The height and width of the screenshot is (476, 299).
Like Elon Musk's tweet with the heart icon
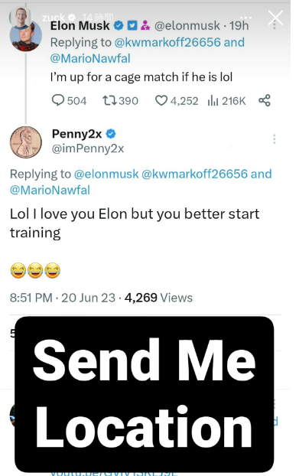[161, 100]
